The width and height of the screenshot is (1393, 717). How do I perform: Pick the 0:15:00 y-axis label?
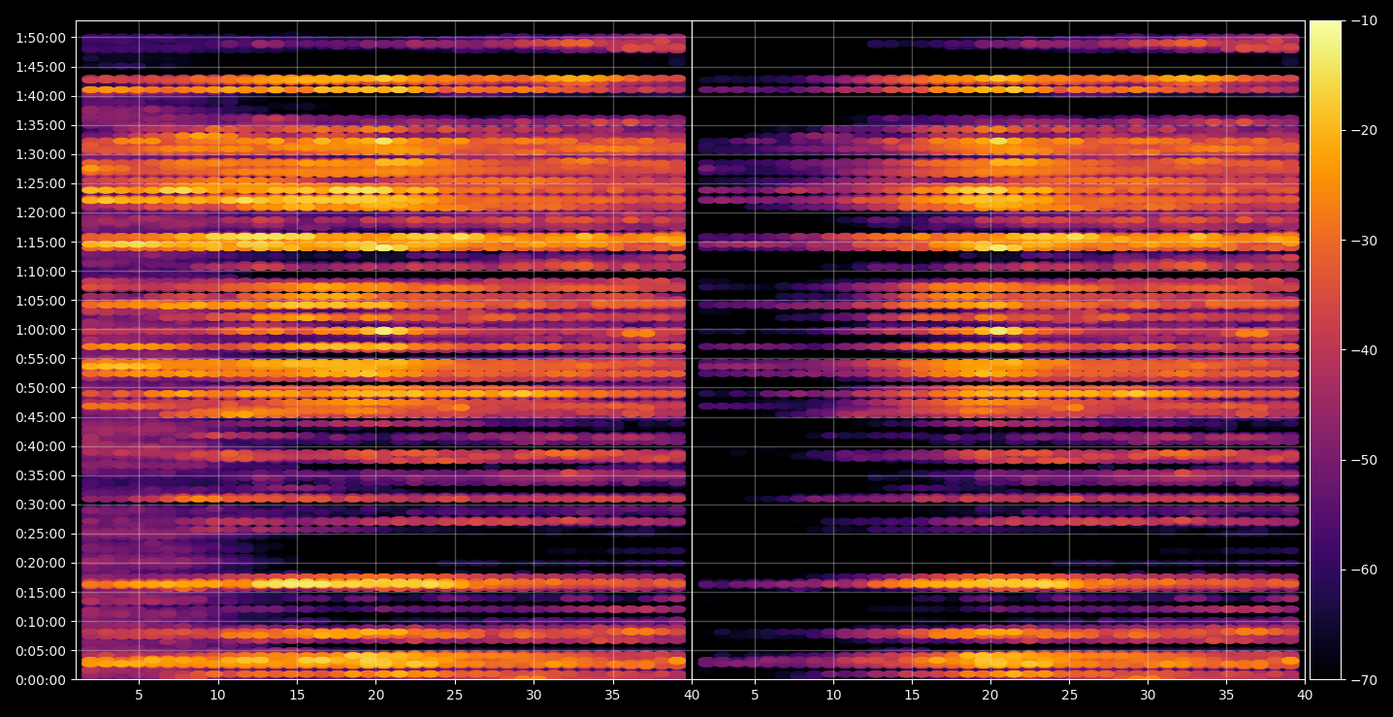click(42, 592)
